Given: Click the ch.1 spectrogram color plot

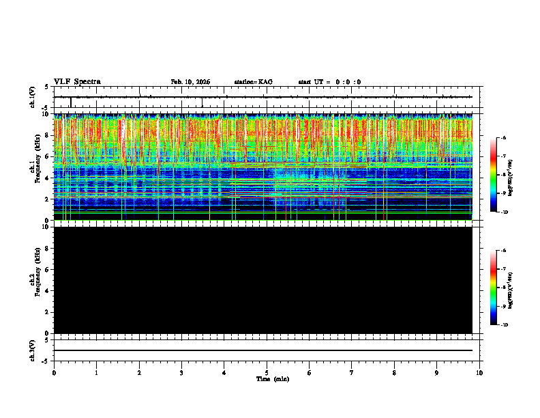Looking at the screenshot, I should 262,167.
